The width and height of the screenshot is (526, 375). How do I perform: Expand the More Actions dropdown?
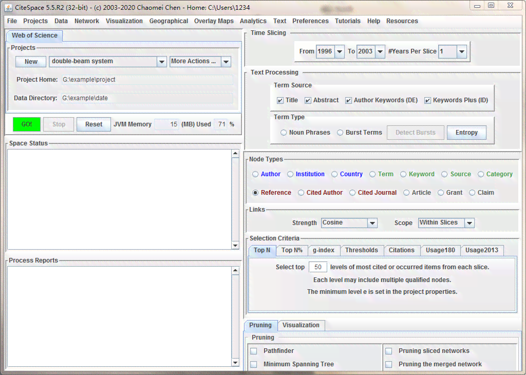226,62
